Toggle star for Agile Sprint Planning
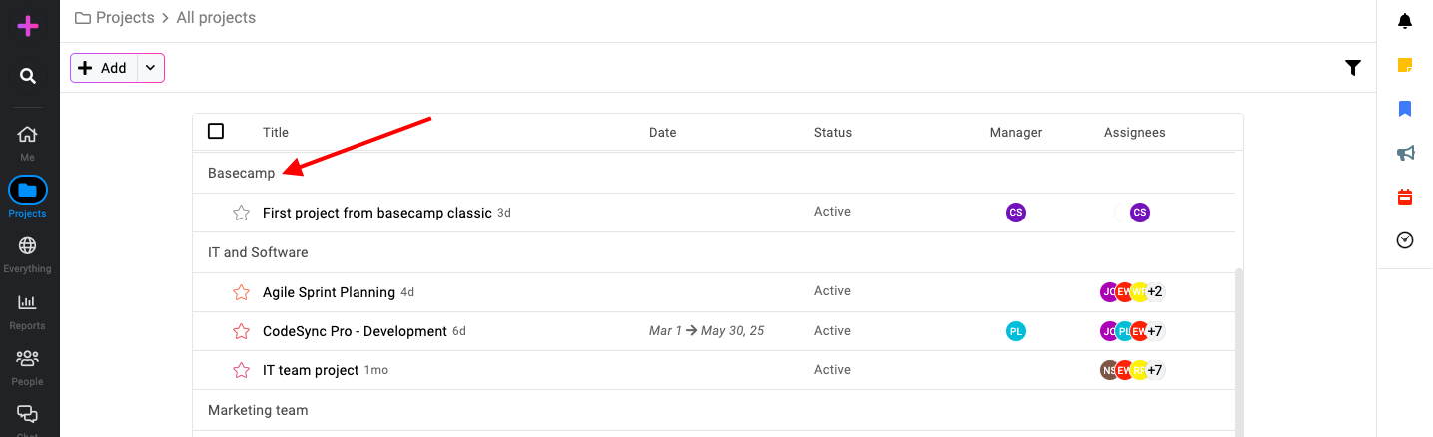The width and height of the screenshot is (1433, 437). tap(241, 292)
